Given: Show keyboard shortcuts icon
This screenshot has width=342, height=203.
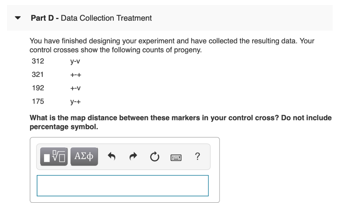Looking at the screenshot, I should pyautogui.click(x=176, y=157).
